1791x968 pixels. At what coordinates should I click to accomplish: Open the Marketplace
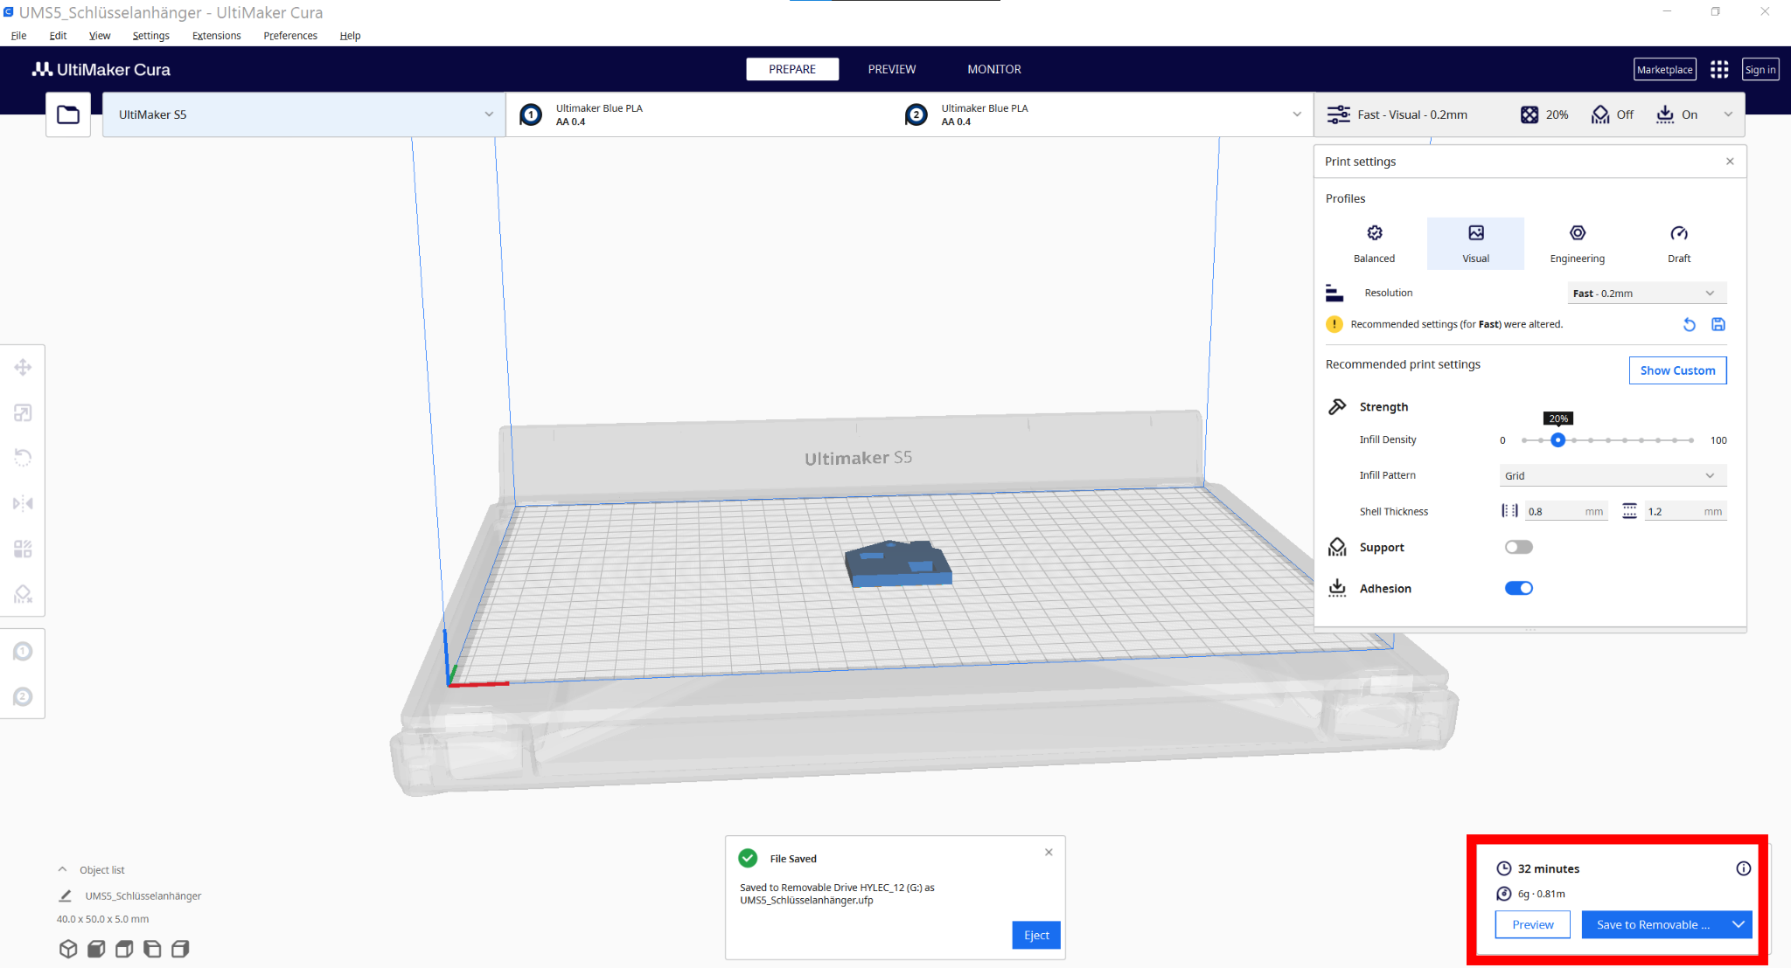click(1665, 70)
